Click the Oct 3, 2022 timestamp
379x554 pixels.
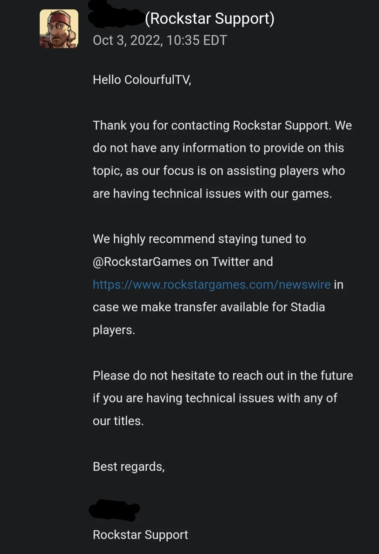click(160, 40)
